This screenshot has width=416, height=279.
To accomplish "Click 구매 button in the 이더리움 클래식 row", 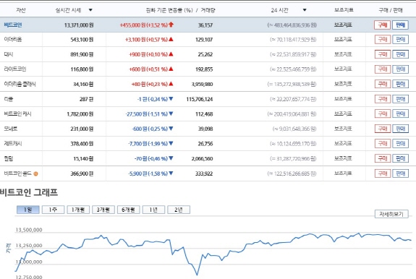I will [x=382, y=84].
